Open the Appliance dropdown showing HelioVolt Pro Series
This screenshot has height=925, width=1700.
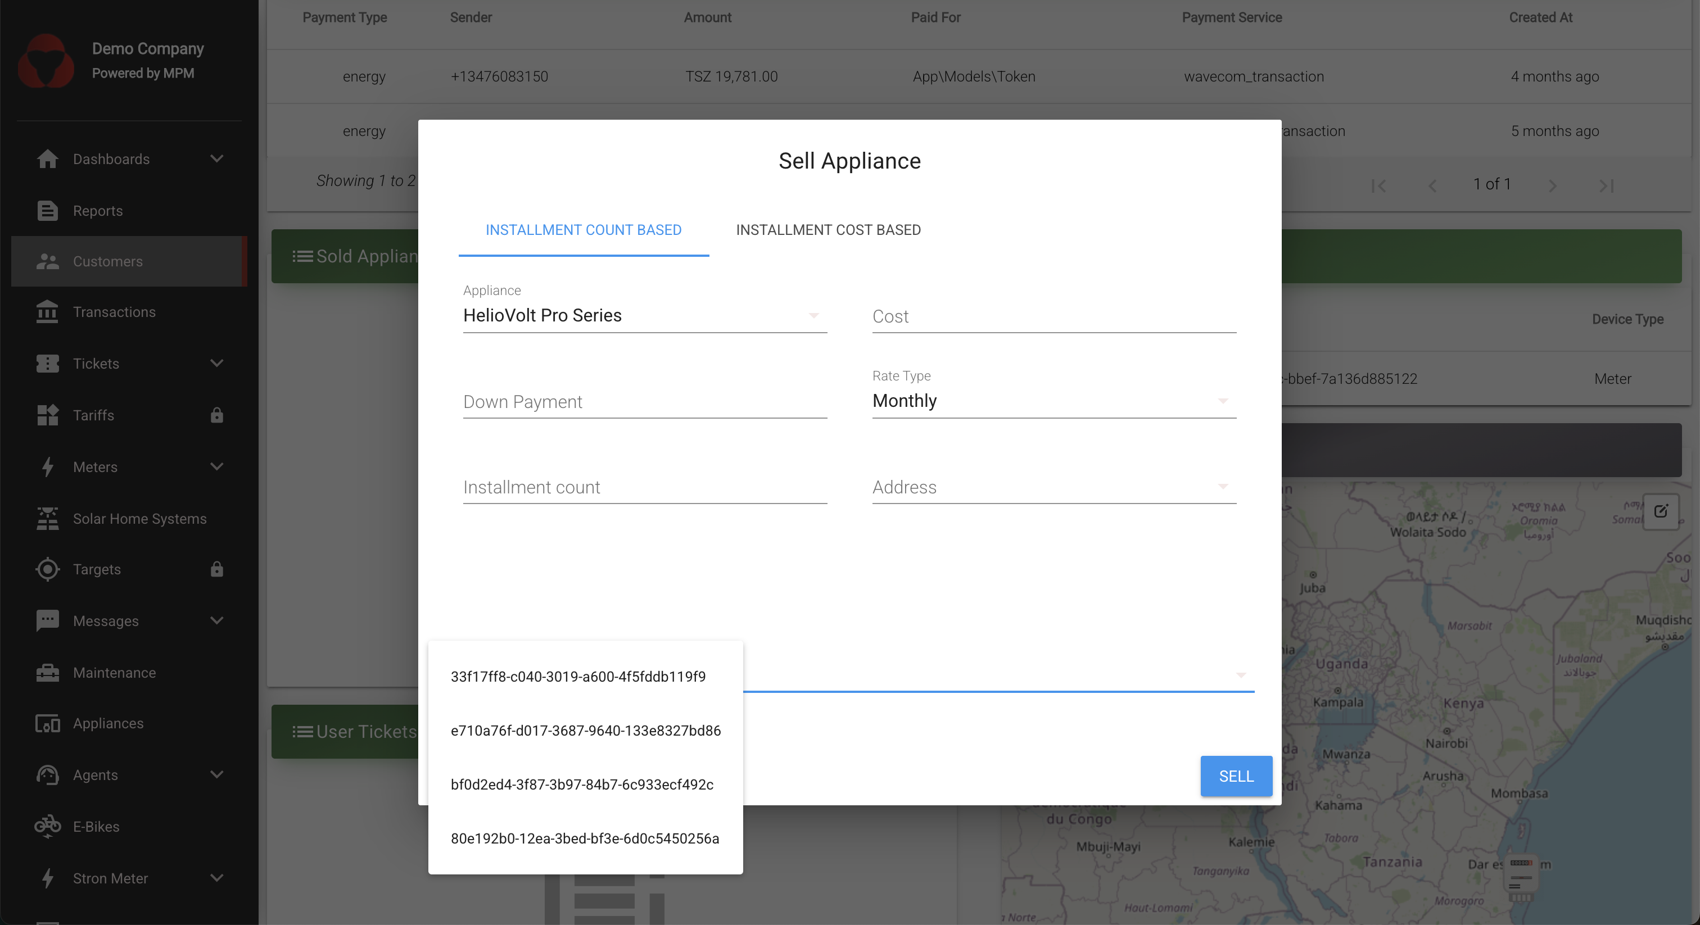click(x=644, y=315)
